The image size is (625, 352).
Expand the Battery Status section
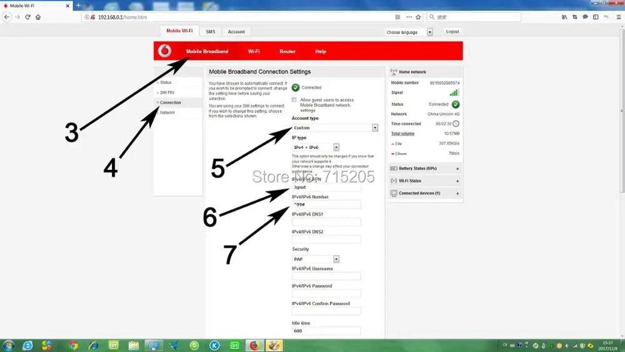click(425, 169)
